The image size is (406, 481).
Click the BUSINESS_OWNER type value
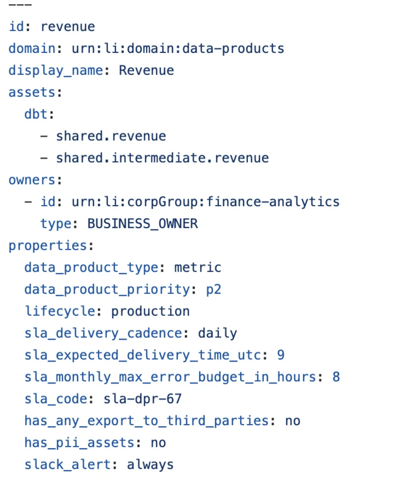(x=143, y=224)
